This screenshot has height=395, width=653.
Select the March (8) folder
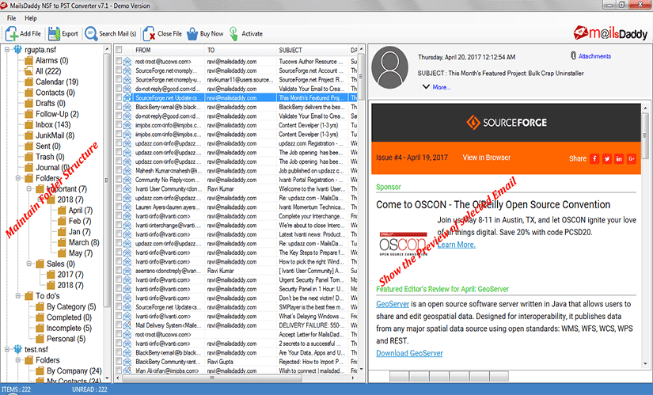[84, 242]
